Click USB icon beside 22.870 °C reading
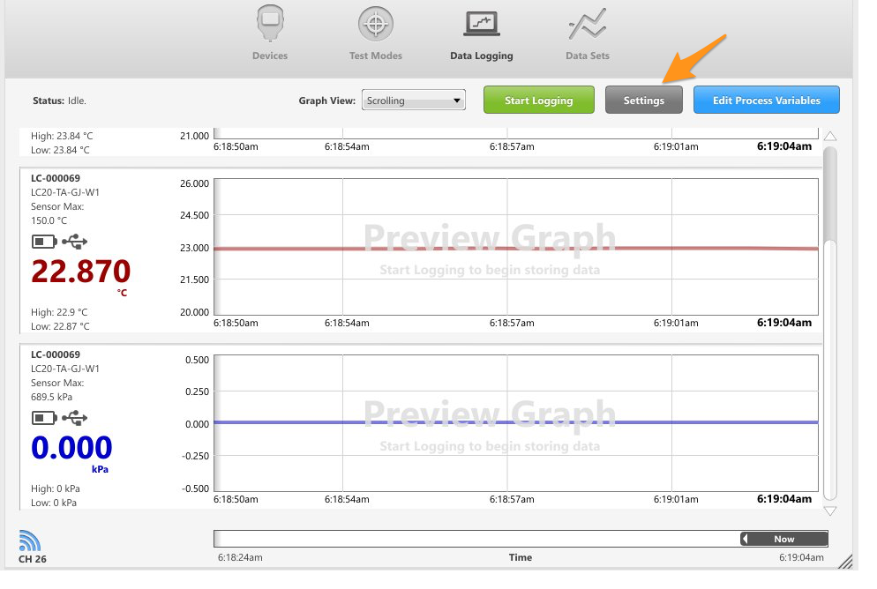Image resolution: width=877 pixels, height=589 pixels. 75,242
